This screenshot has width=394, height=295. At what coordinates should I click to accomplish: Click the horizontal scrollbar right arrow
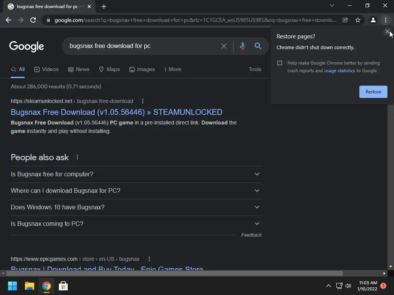click(x=384, y=273)
